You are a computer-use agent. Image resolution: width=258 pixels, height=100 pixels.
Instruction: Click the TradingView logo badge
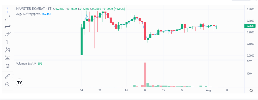pos(20,82)
